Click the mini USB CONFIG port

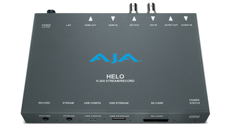93,120
